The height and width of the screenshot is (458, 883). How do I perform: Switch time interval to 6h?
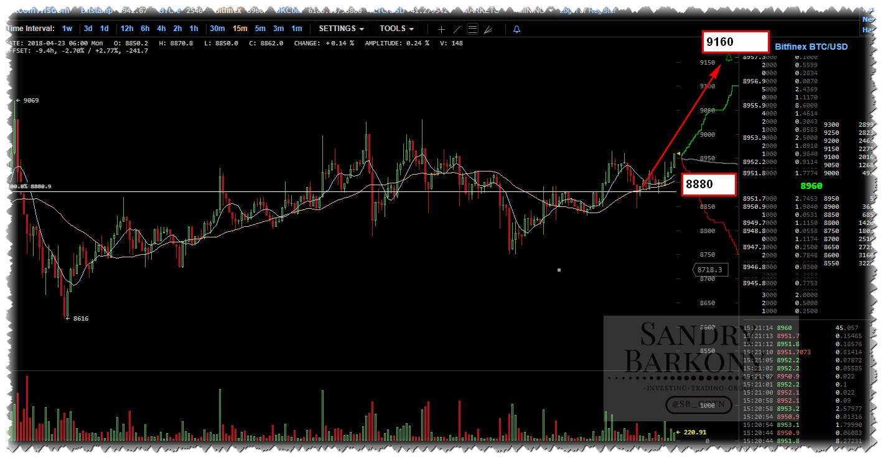pos(145,29)
